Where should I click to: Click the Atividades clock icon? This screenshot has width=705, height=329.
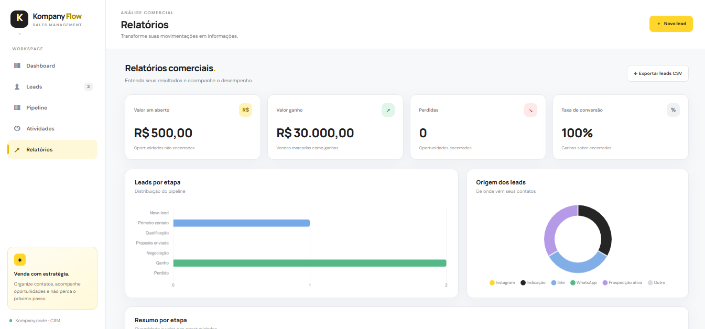click(x=17, y=129)
